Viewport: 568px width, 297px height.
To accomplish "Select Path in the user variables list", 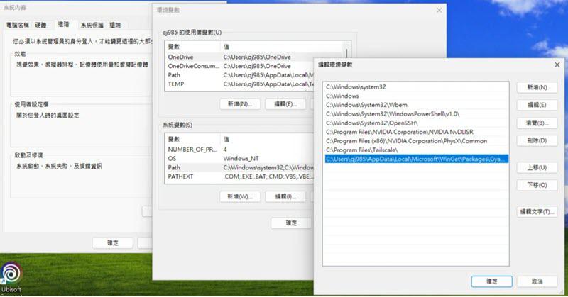I will tap(239, 75).
